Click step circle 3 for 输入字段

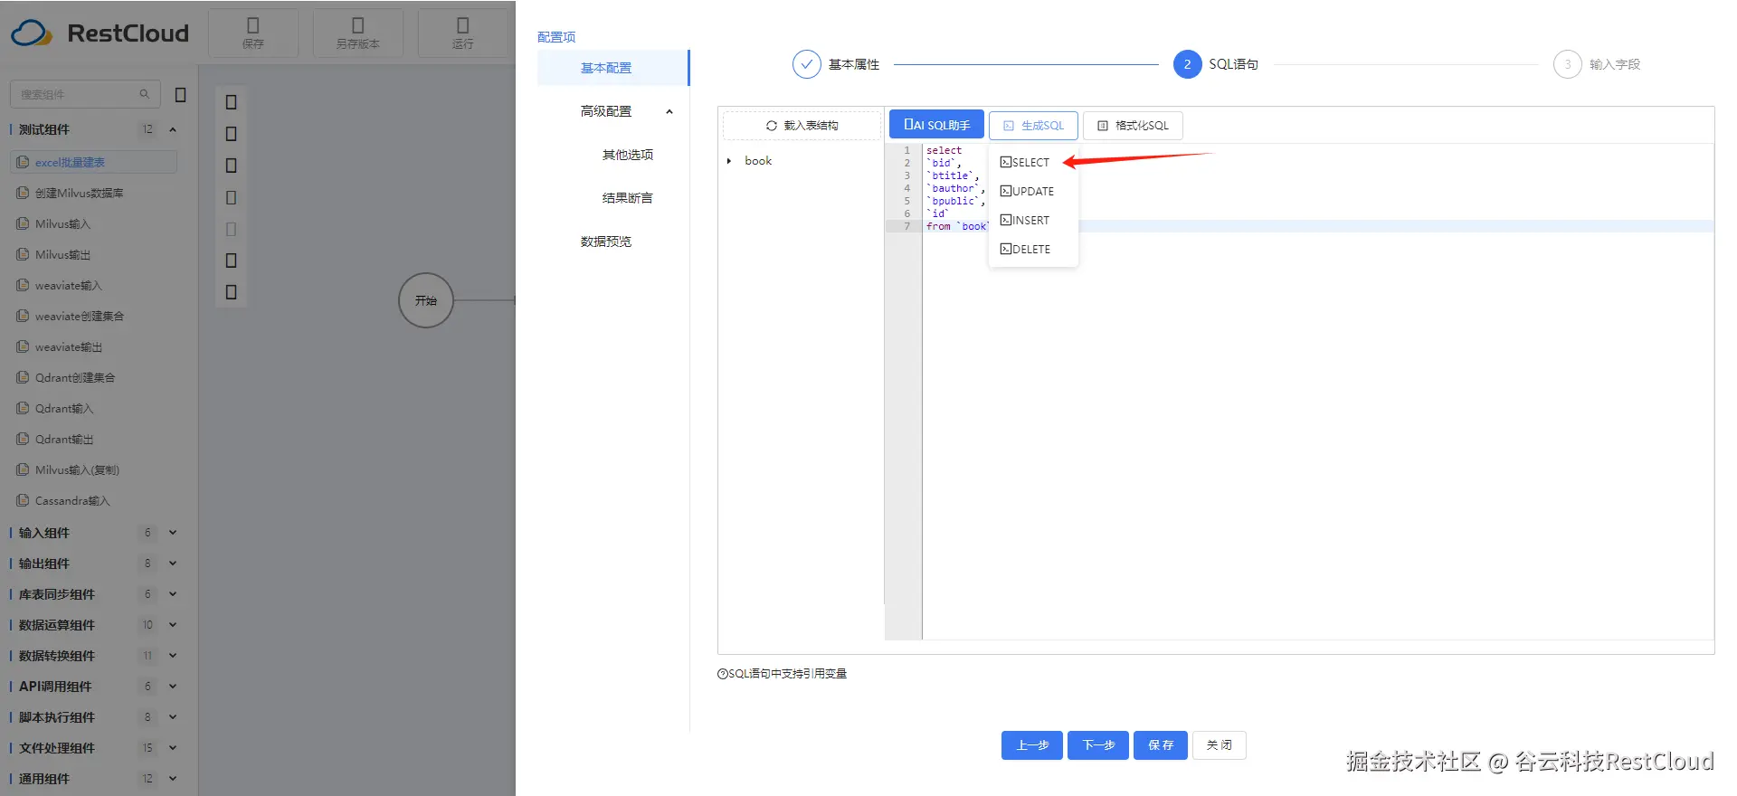(x=1568, y=64)
